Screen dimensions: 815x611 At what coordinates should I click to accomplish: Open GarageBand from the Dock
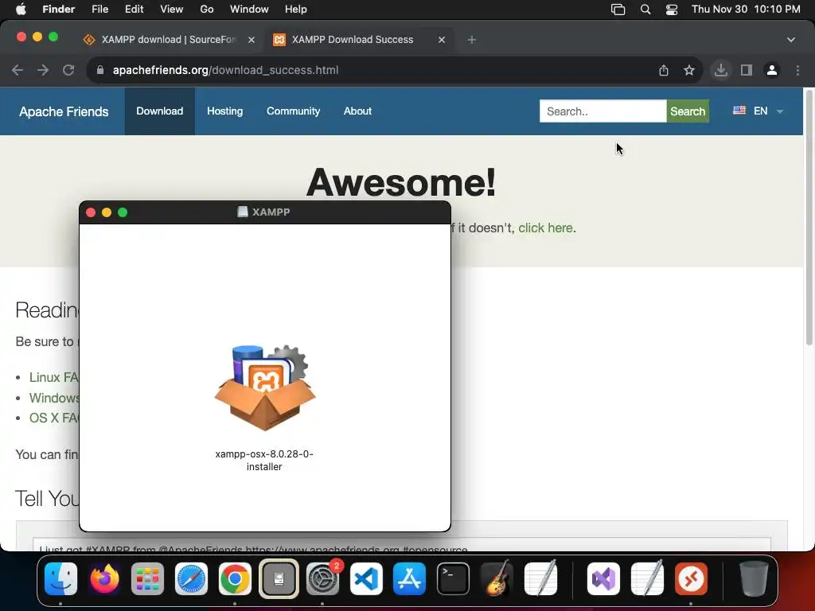click(x=497, y=579)
